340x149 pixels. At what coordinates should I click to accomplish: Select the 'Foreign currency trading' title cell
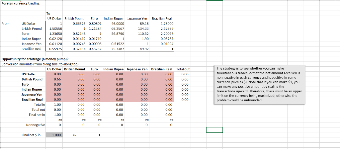20,3
